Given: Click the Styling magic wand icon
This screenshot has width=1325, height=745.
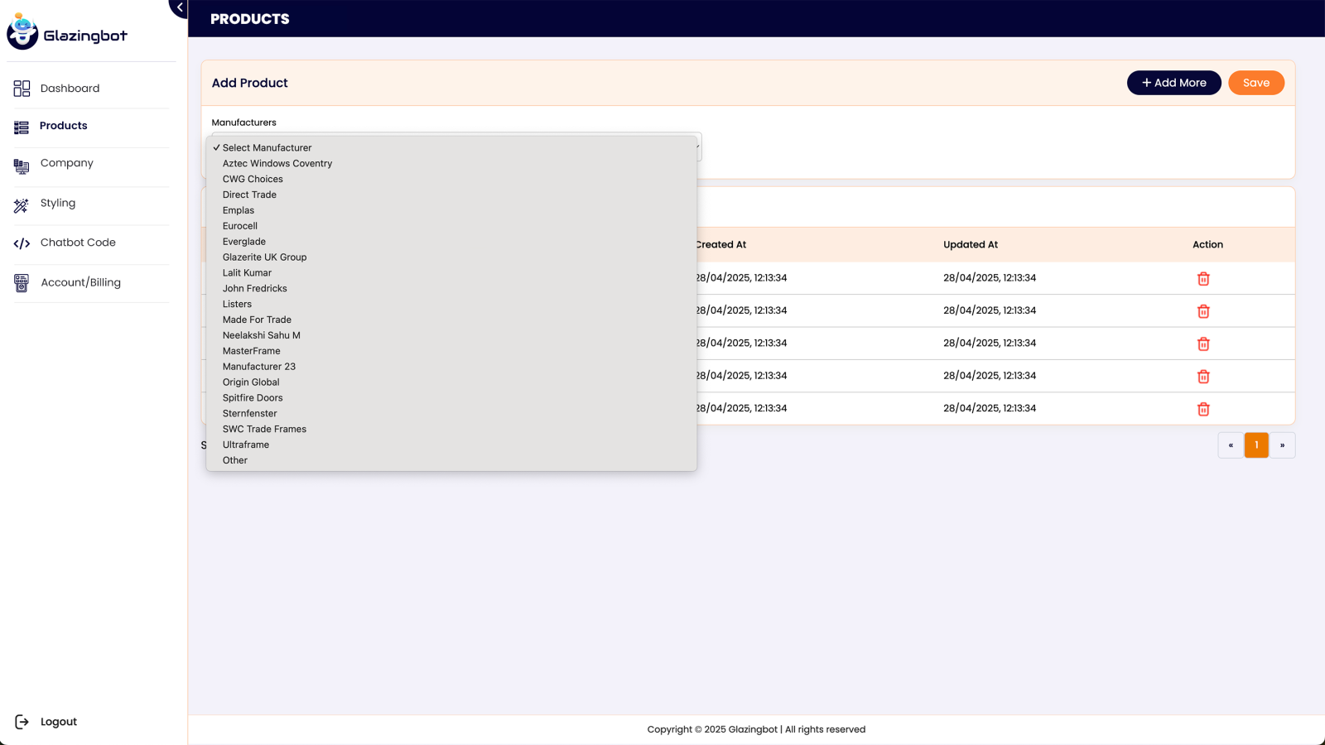Looking at the screenshot, I should coord(22,205).
